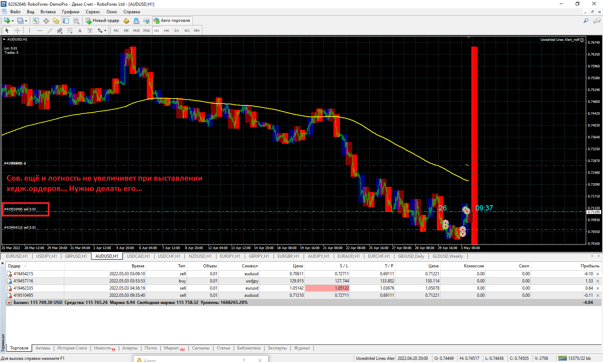Image resolution: width=603 pixels, height=362 pixels.
Task: Close order 419454215 with its x
Action: [598, 274]
